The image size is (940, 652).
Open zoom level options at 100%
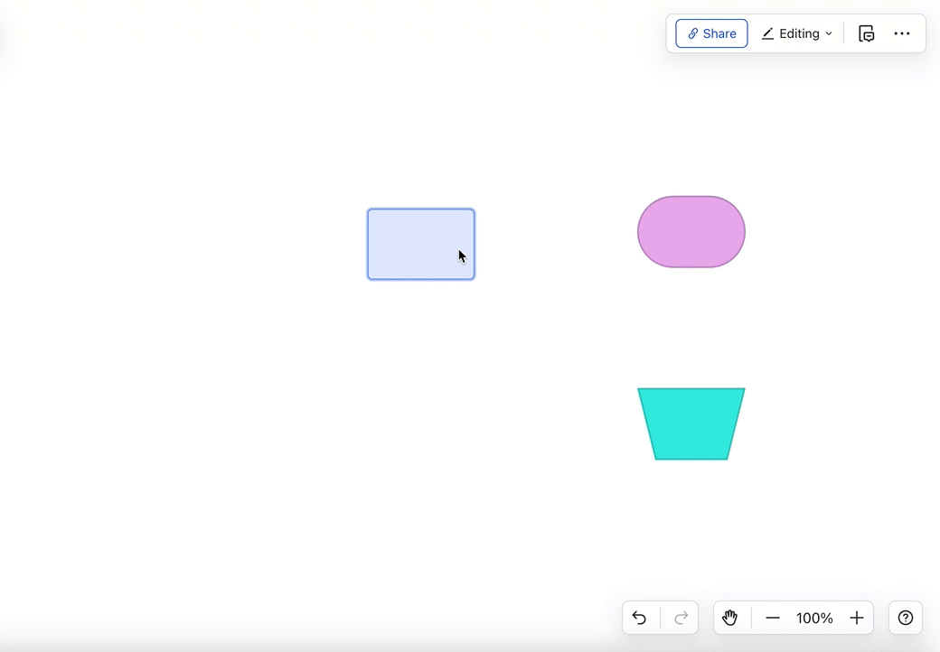[x=813, y=618]
